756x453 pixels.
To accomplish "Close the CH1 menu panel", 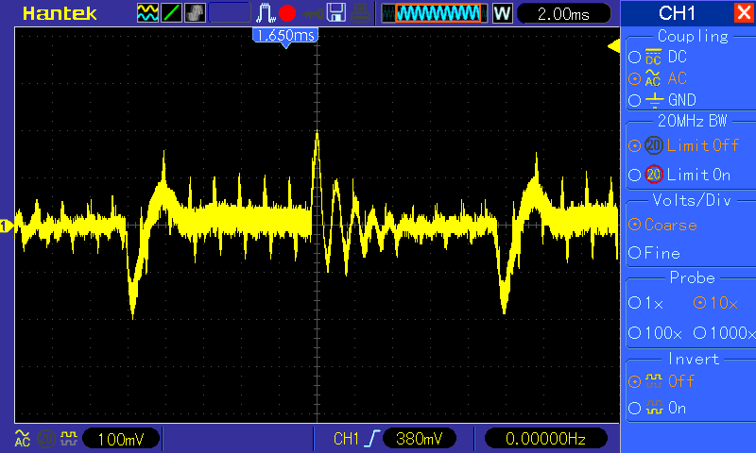I will click(744, 12).
